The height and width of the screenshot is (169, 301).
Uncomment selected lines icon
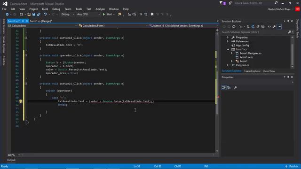point(146,15)
